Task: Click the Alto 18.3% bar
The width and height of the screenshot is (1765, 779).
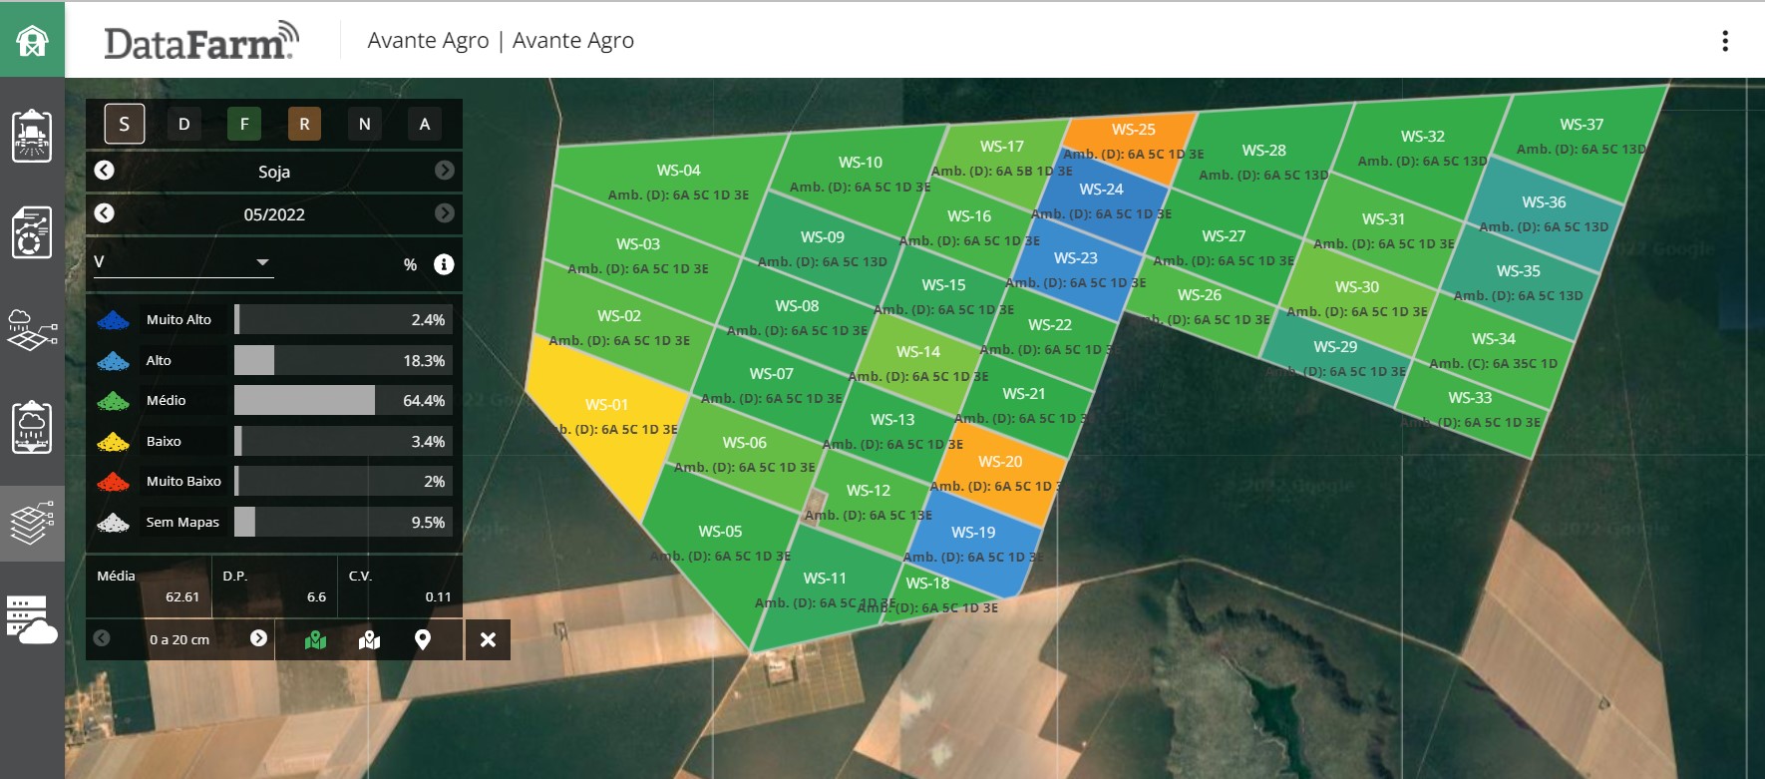Action: [x=343, y=360]
